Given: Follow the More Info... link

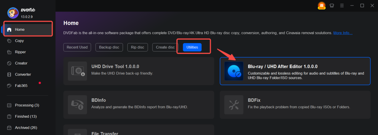Looking at the screenshot, I should pos(343,33).
